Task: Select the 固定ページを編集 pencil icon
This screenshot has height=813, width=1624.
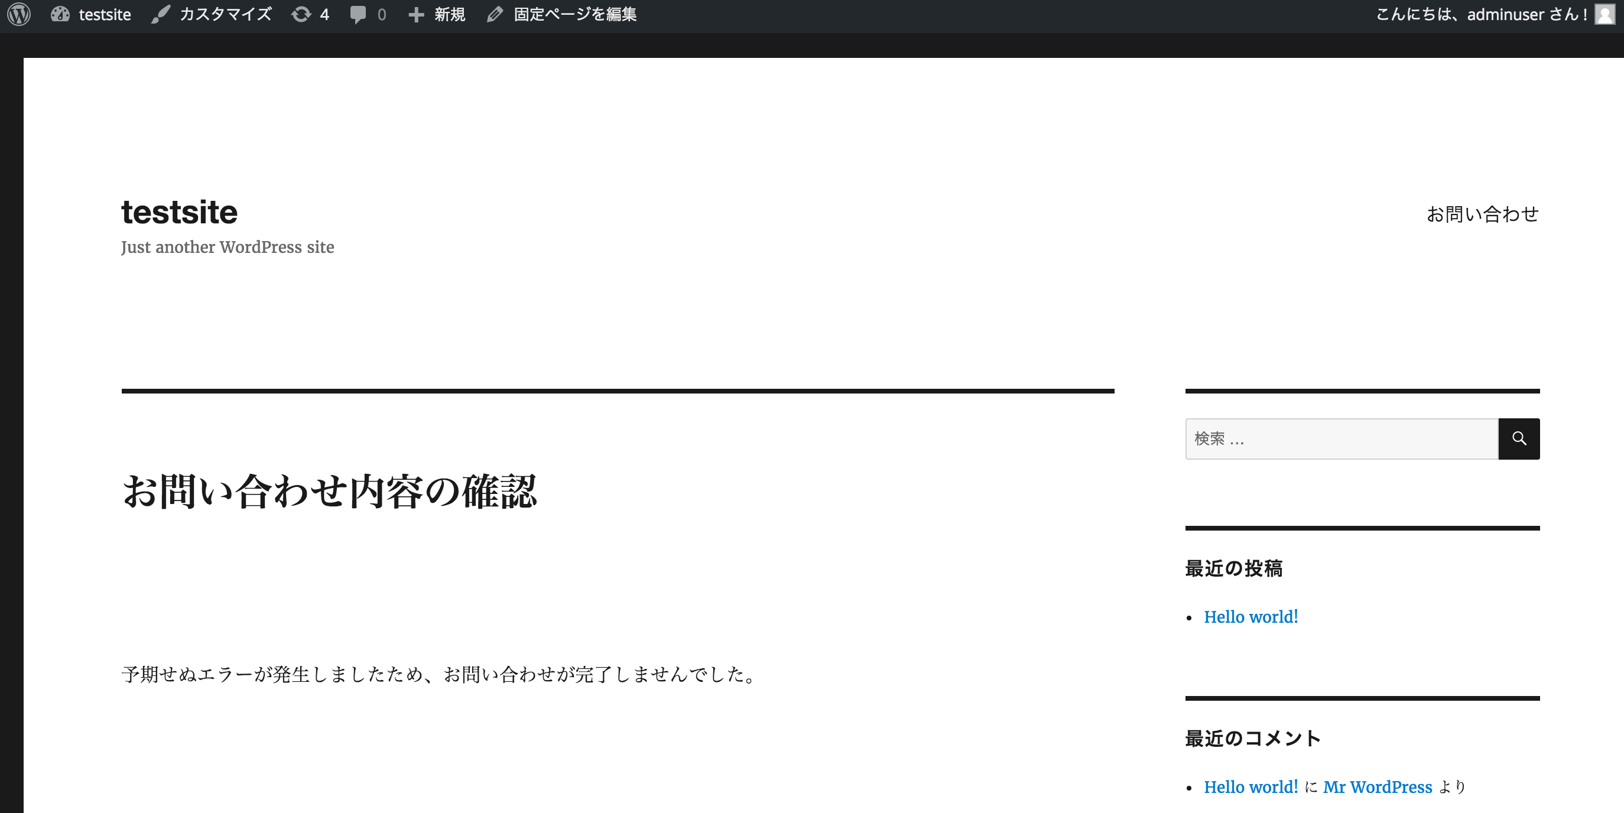Action: tap(494, 14)
